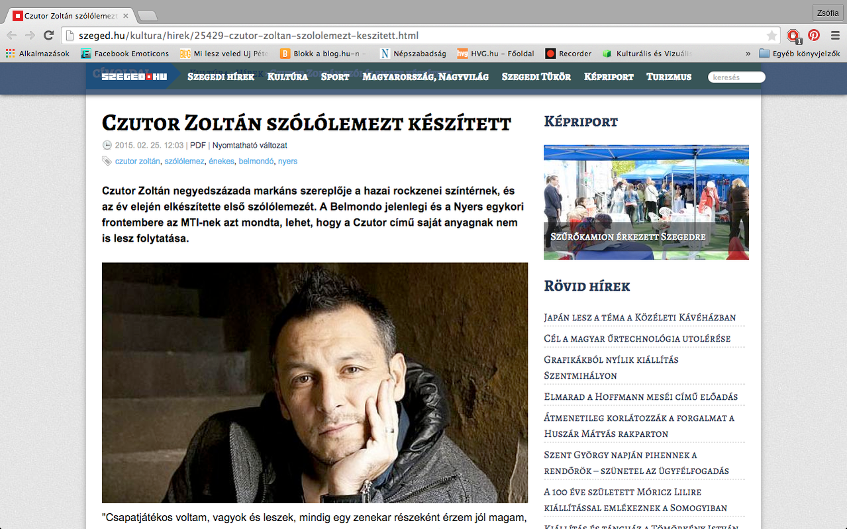Bookmark this page with the star icon
Image resolution: width=847 pixels, height=529 pixels.
pyautogui.click(x=772, y=36)
